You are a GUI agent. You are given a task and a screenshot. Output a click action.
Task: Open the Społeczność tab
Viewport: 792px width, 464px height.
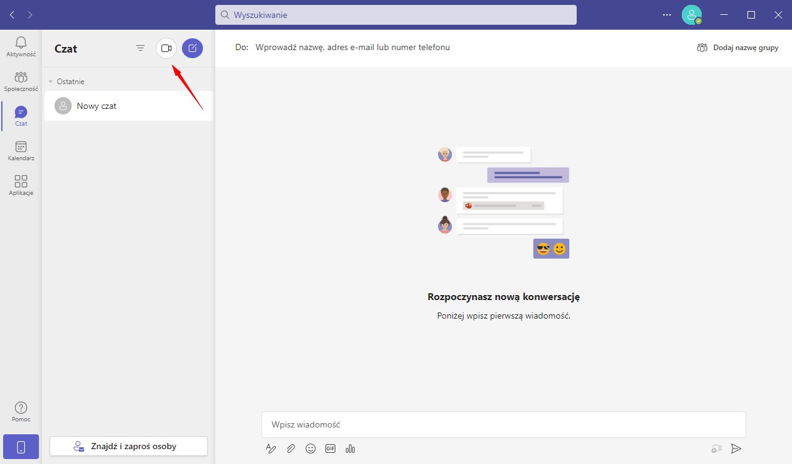click(x=21, y=82)
